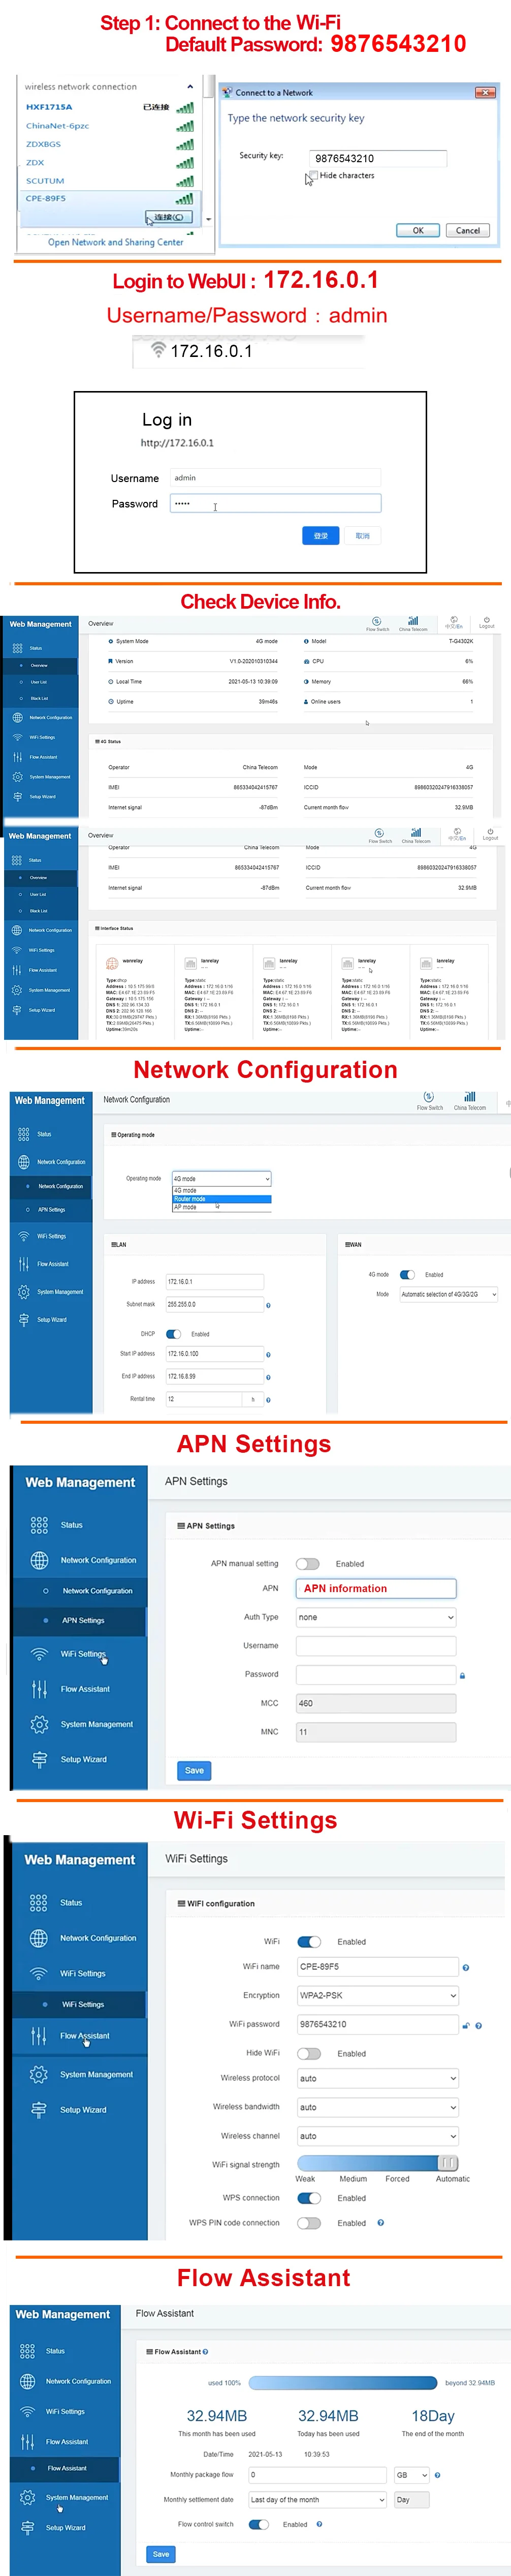Toggle the DHCP switch in LAN section
The image size is (511, 2576).
point(174,1334)
